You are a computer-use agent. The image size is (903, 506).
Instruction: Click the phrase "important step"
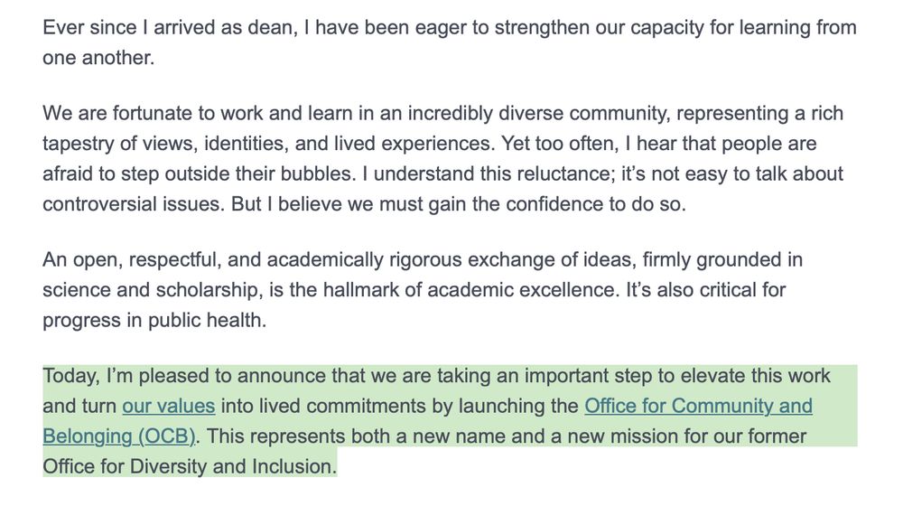pyautogui.click(x=588, y=376)
